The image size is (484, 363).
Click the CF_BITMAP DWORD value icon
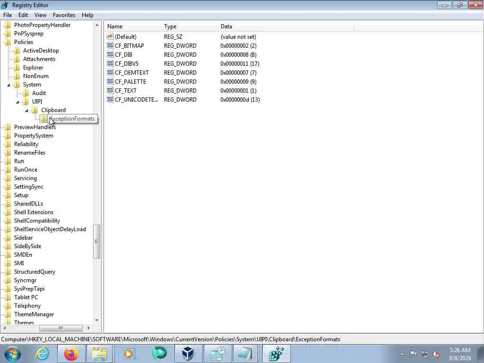point(110,46)
